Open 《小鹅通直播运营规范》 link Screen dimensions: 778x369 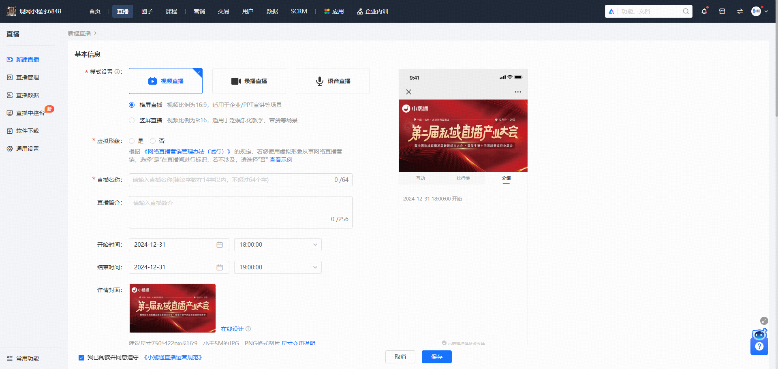[173, 357]
